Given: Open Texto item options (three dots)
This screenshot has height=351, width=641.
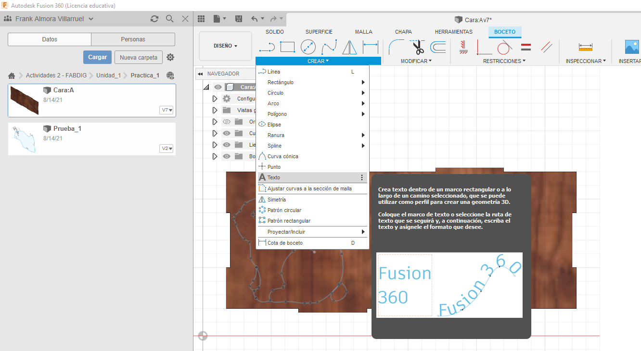Looking at the screenshot, I should point(362,177).
